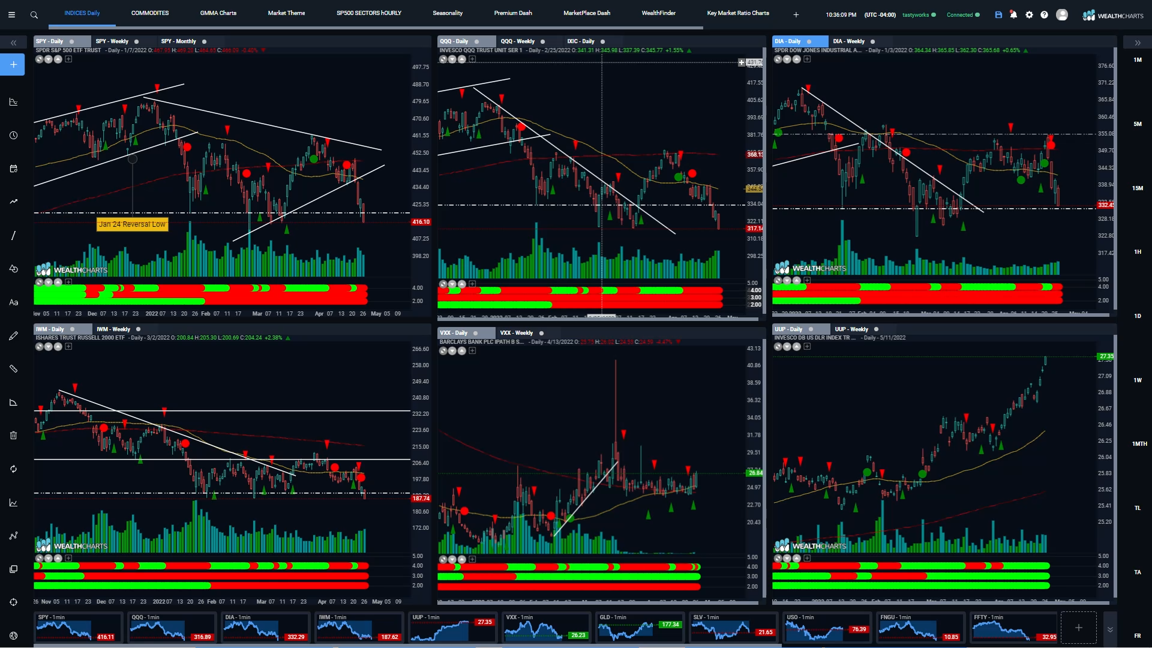Save workspace with the blue disk icon
Image resolution: width=1152 pixels, height=648 pixels.
[x=998, y=15]
